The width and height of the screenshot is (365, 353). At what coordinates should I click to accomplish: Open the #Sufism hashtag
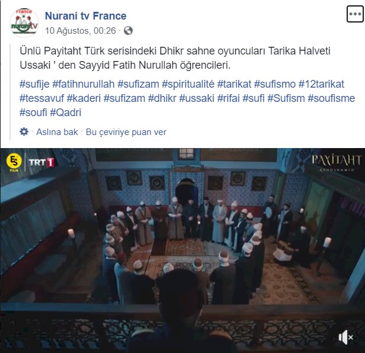(286, 98)
